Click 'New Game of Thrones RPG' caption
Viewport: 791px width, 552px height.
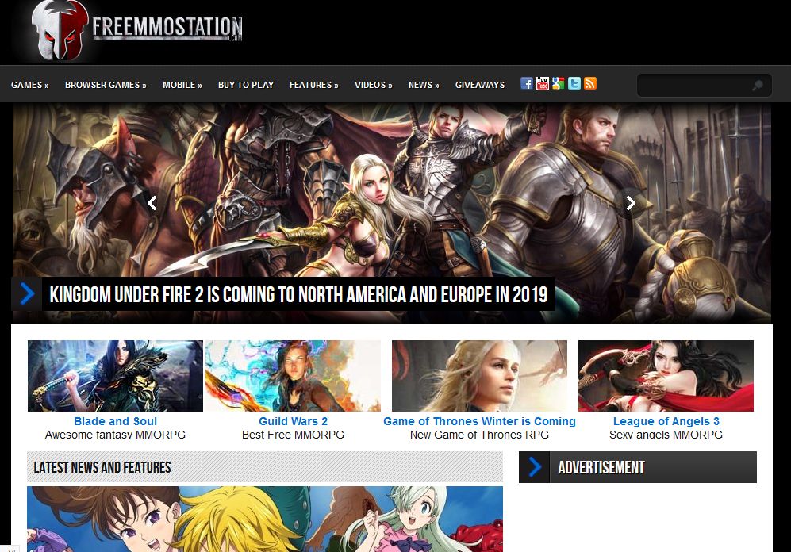tap(479, 435)
